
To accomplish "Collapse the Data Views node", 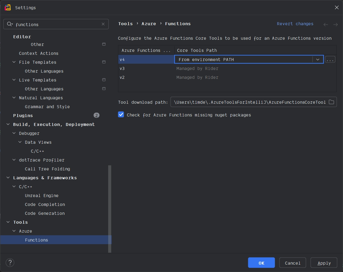I will (20, 142).
